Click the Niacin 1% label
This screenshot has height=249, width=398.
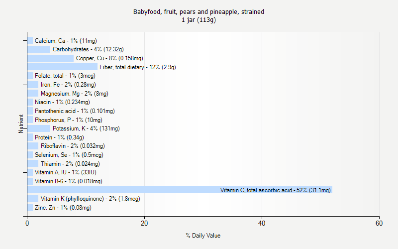(62, 102)
